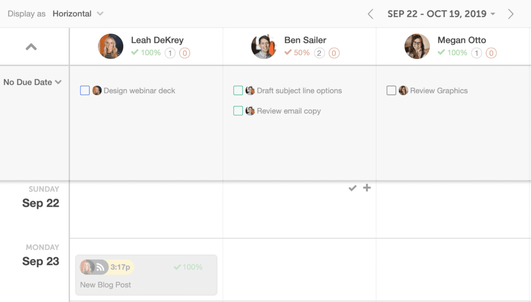Select the Monday Sep 23 row label

[x=41, y=255]
